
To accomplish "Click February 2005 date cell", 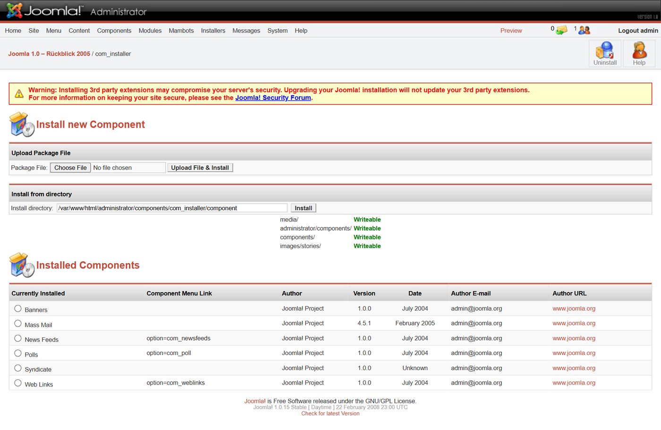I will point(415,323).
